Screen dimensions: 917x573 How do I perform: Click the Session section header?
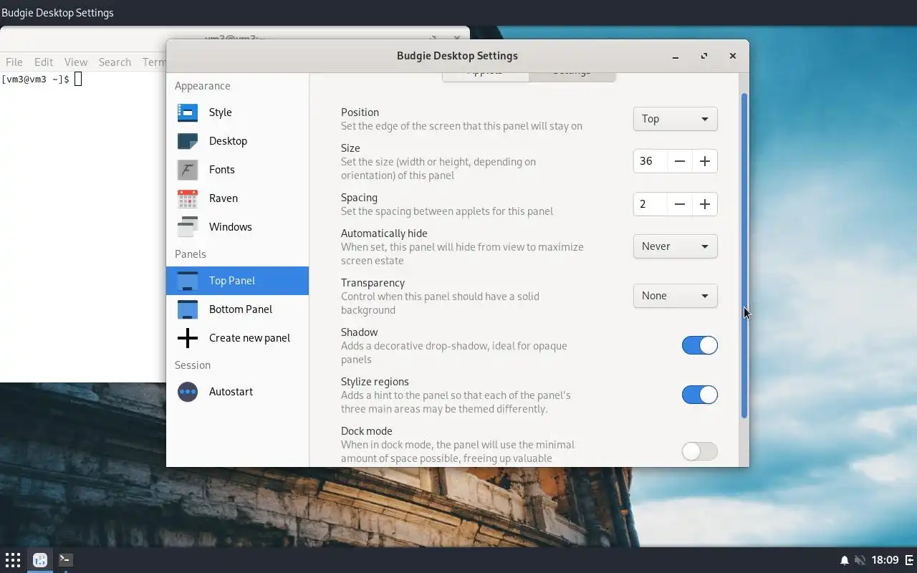point(193,365)
